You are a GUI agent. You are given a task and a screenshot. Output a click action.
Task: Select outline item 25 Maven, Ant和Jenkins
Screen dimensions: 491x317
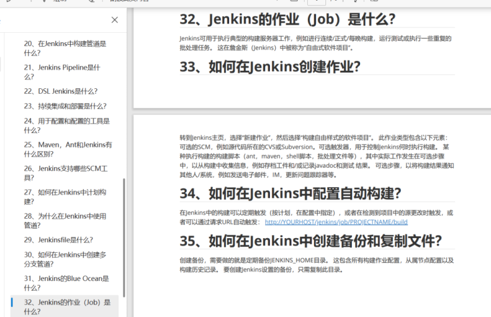68,149
